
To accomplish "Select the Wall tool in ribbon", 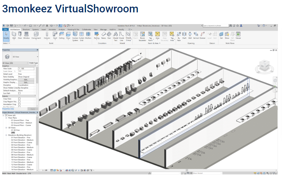I will (14, 35).
